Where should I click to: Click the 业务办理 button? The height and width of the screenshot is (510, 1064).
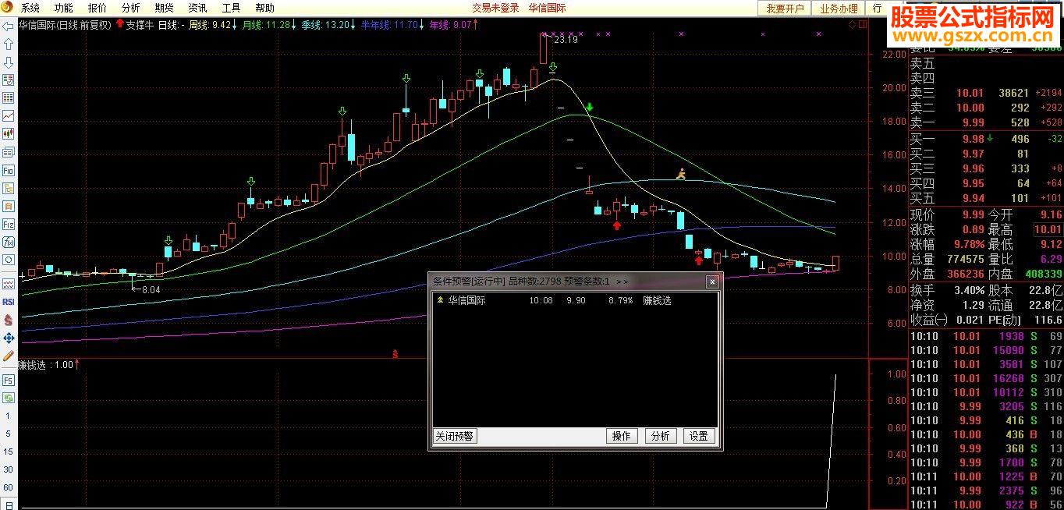point(839,8)
